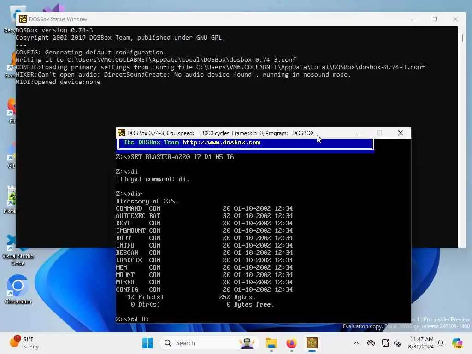This screenshot has width=472, height=354.
Task: Click the DOSBox 0.74-3 window title icon
Action: [x=121, y=133]
